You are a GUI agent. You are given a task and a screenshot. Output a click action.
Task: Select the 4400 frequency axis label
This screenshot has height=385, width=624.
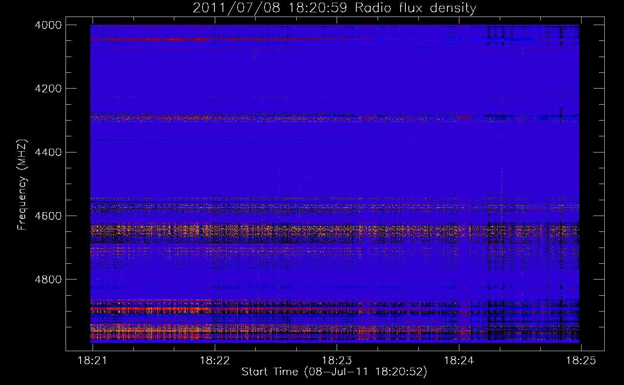coord(48,152)
